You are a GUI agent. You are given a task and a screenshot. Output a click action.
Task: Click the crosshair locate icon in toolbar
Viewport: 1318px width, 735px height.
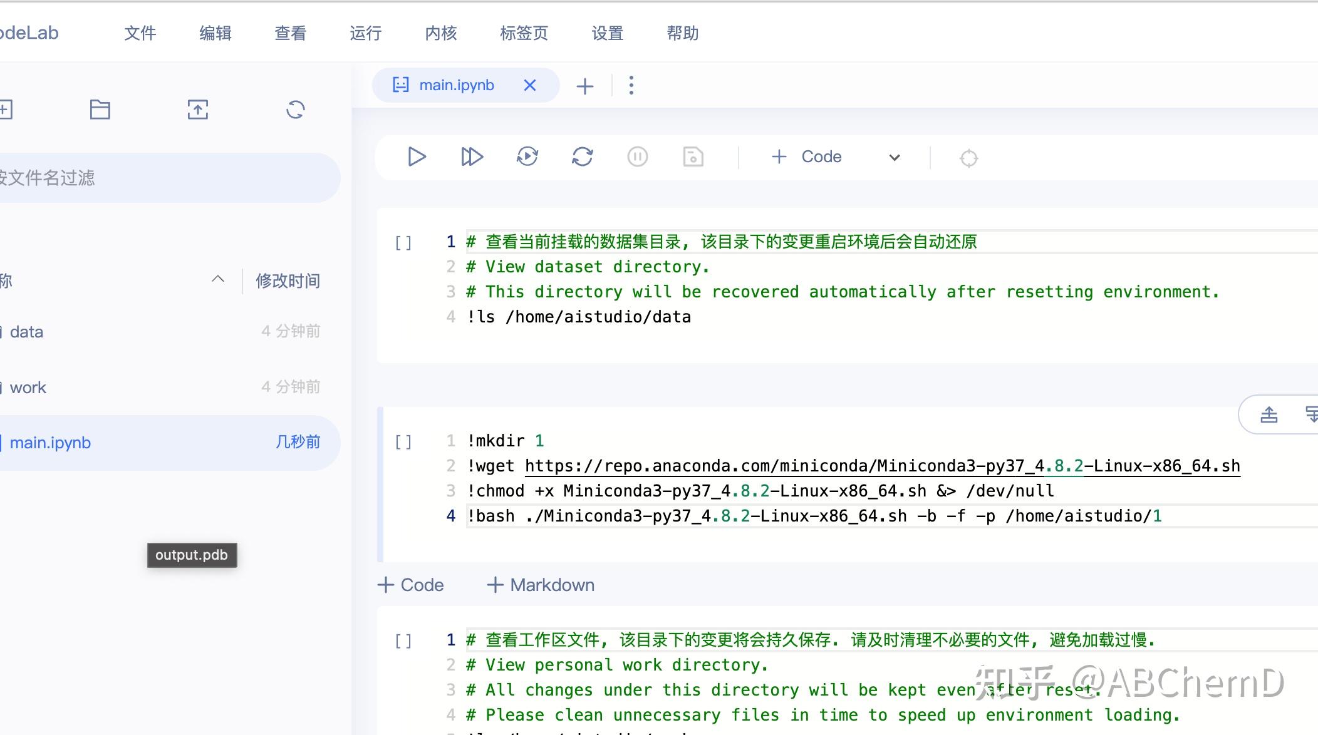968,158
